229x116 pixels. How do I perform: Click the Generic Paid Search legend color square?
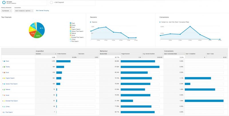(70, 31)
